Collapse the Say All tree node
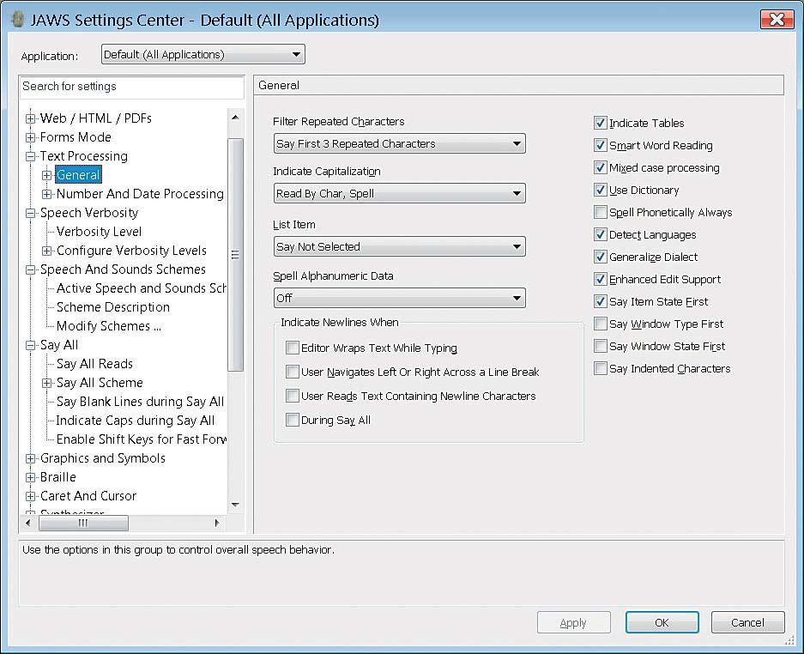Viewport: 804px width, 654px height. [x=31, y=345]
